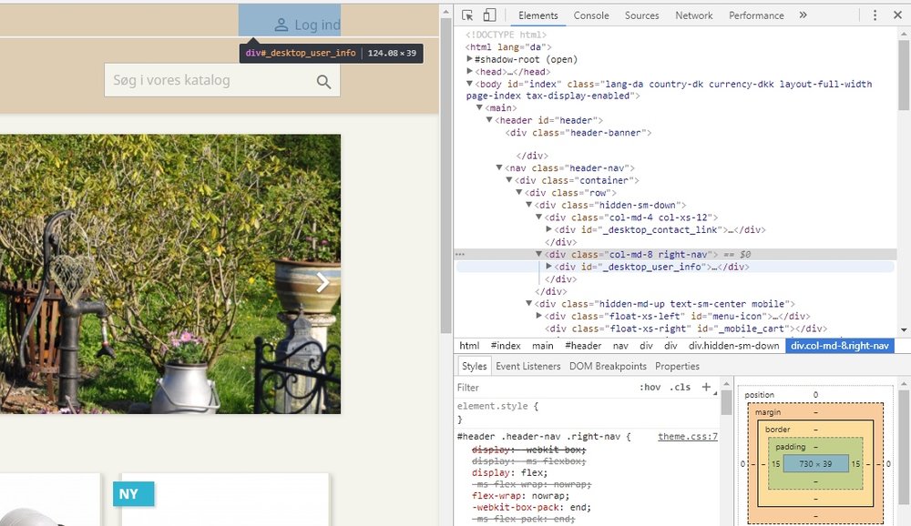Toggle the .cls class editor
This screenshot has height=526, width=911.
681,388
